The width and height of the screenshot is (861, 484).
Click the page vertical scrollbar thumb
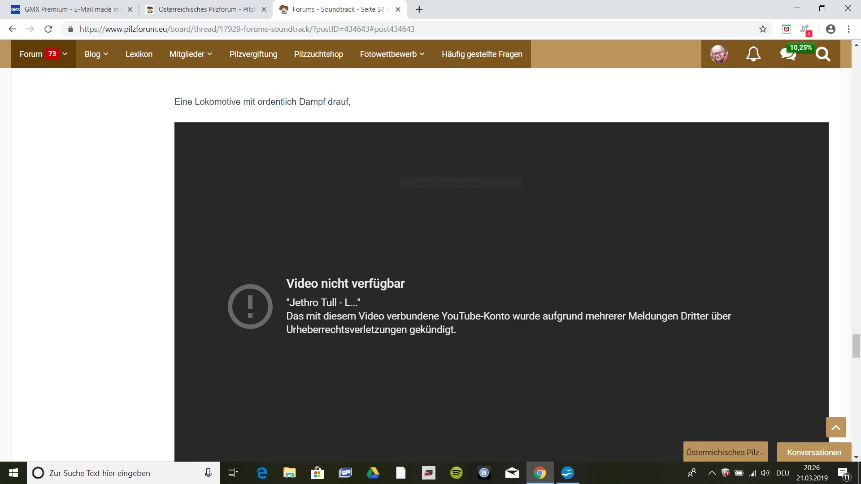[x=856, y=346]
